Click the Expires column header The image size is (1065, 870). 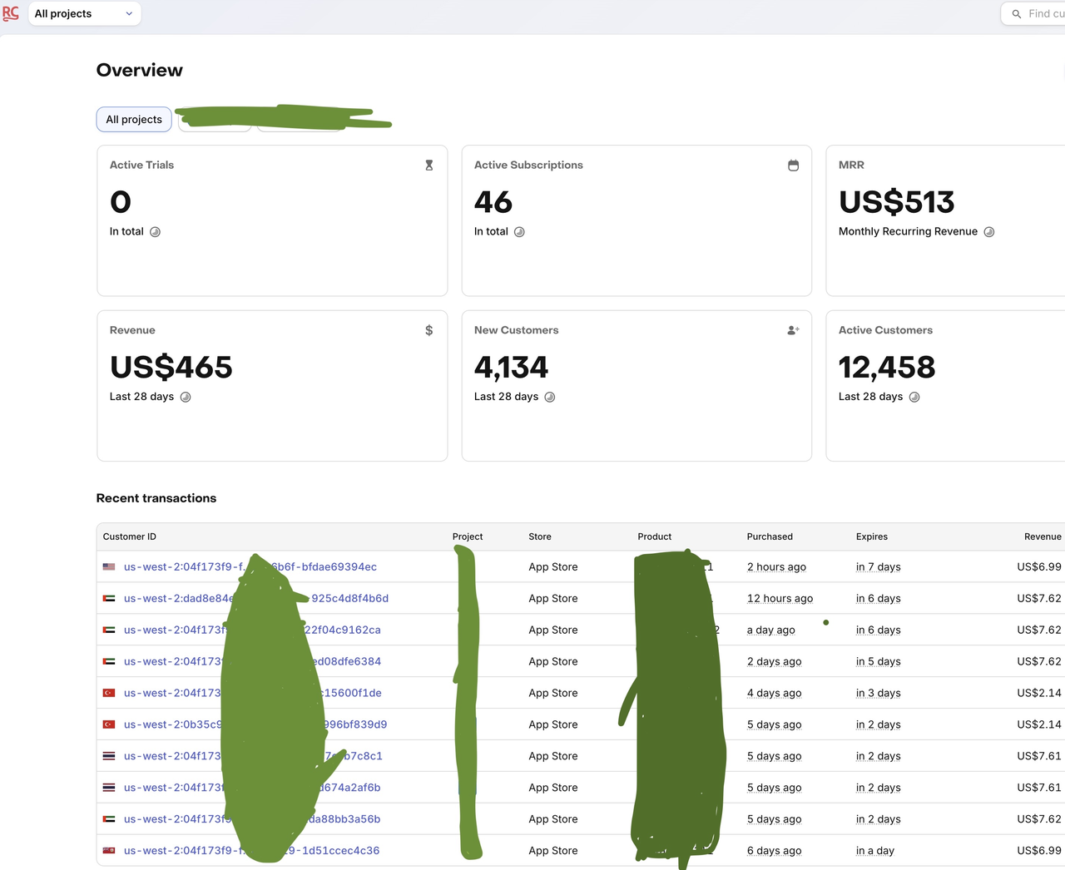pyautogui.click(x=872, y=536)
